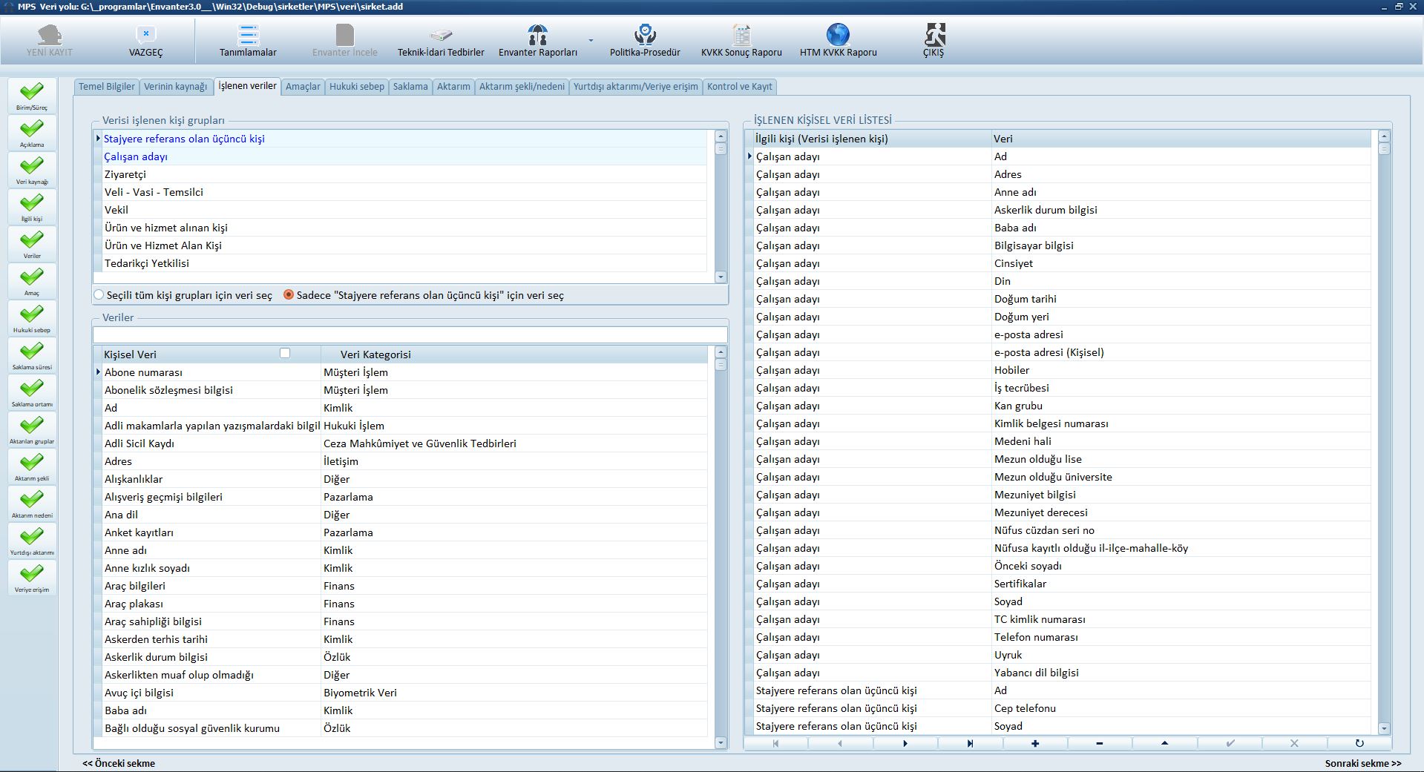The height and width of the screenshot is (772, 1424).
Task: Select 'Kan grubu' row in processed list
Action: point(1061,406)
